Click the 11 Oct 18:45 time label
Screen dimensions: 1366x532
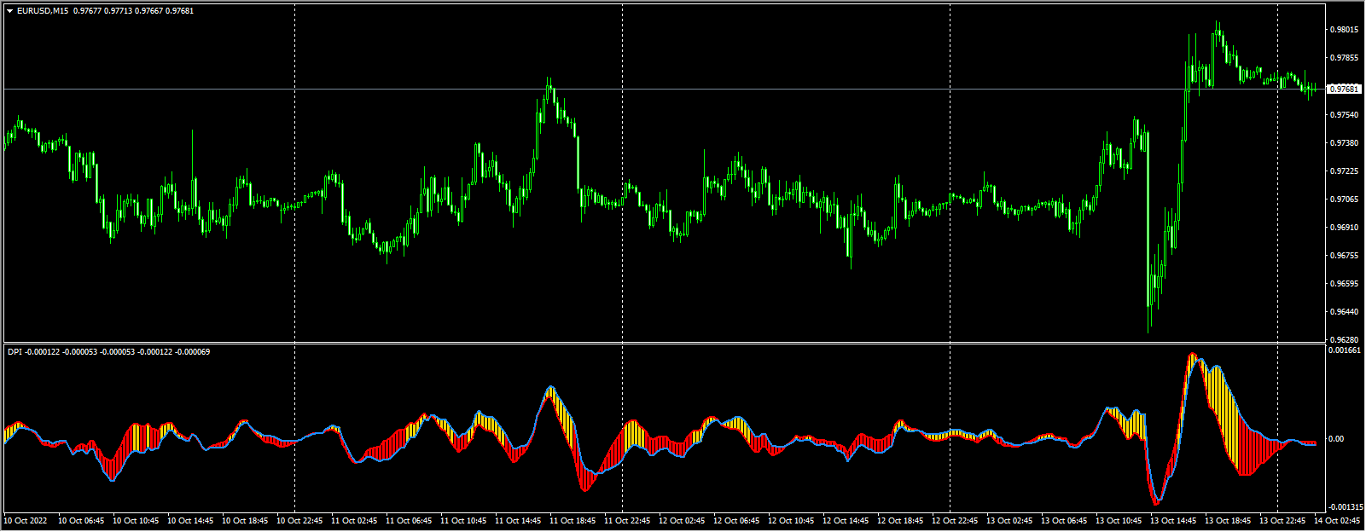tap(573, 520)
